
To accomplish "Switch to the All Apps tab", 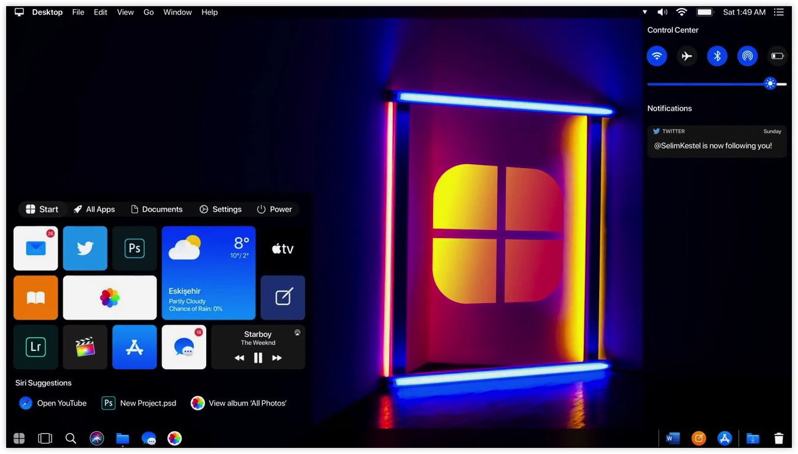I will tap(94, 209).
